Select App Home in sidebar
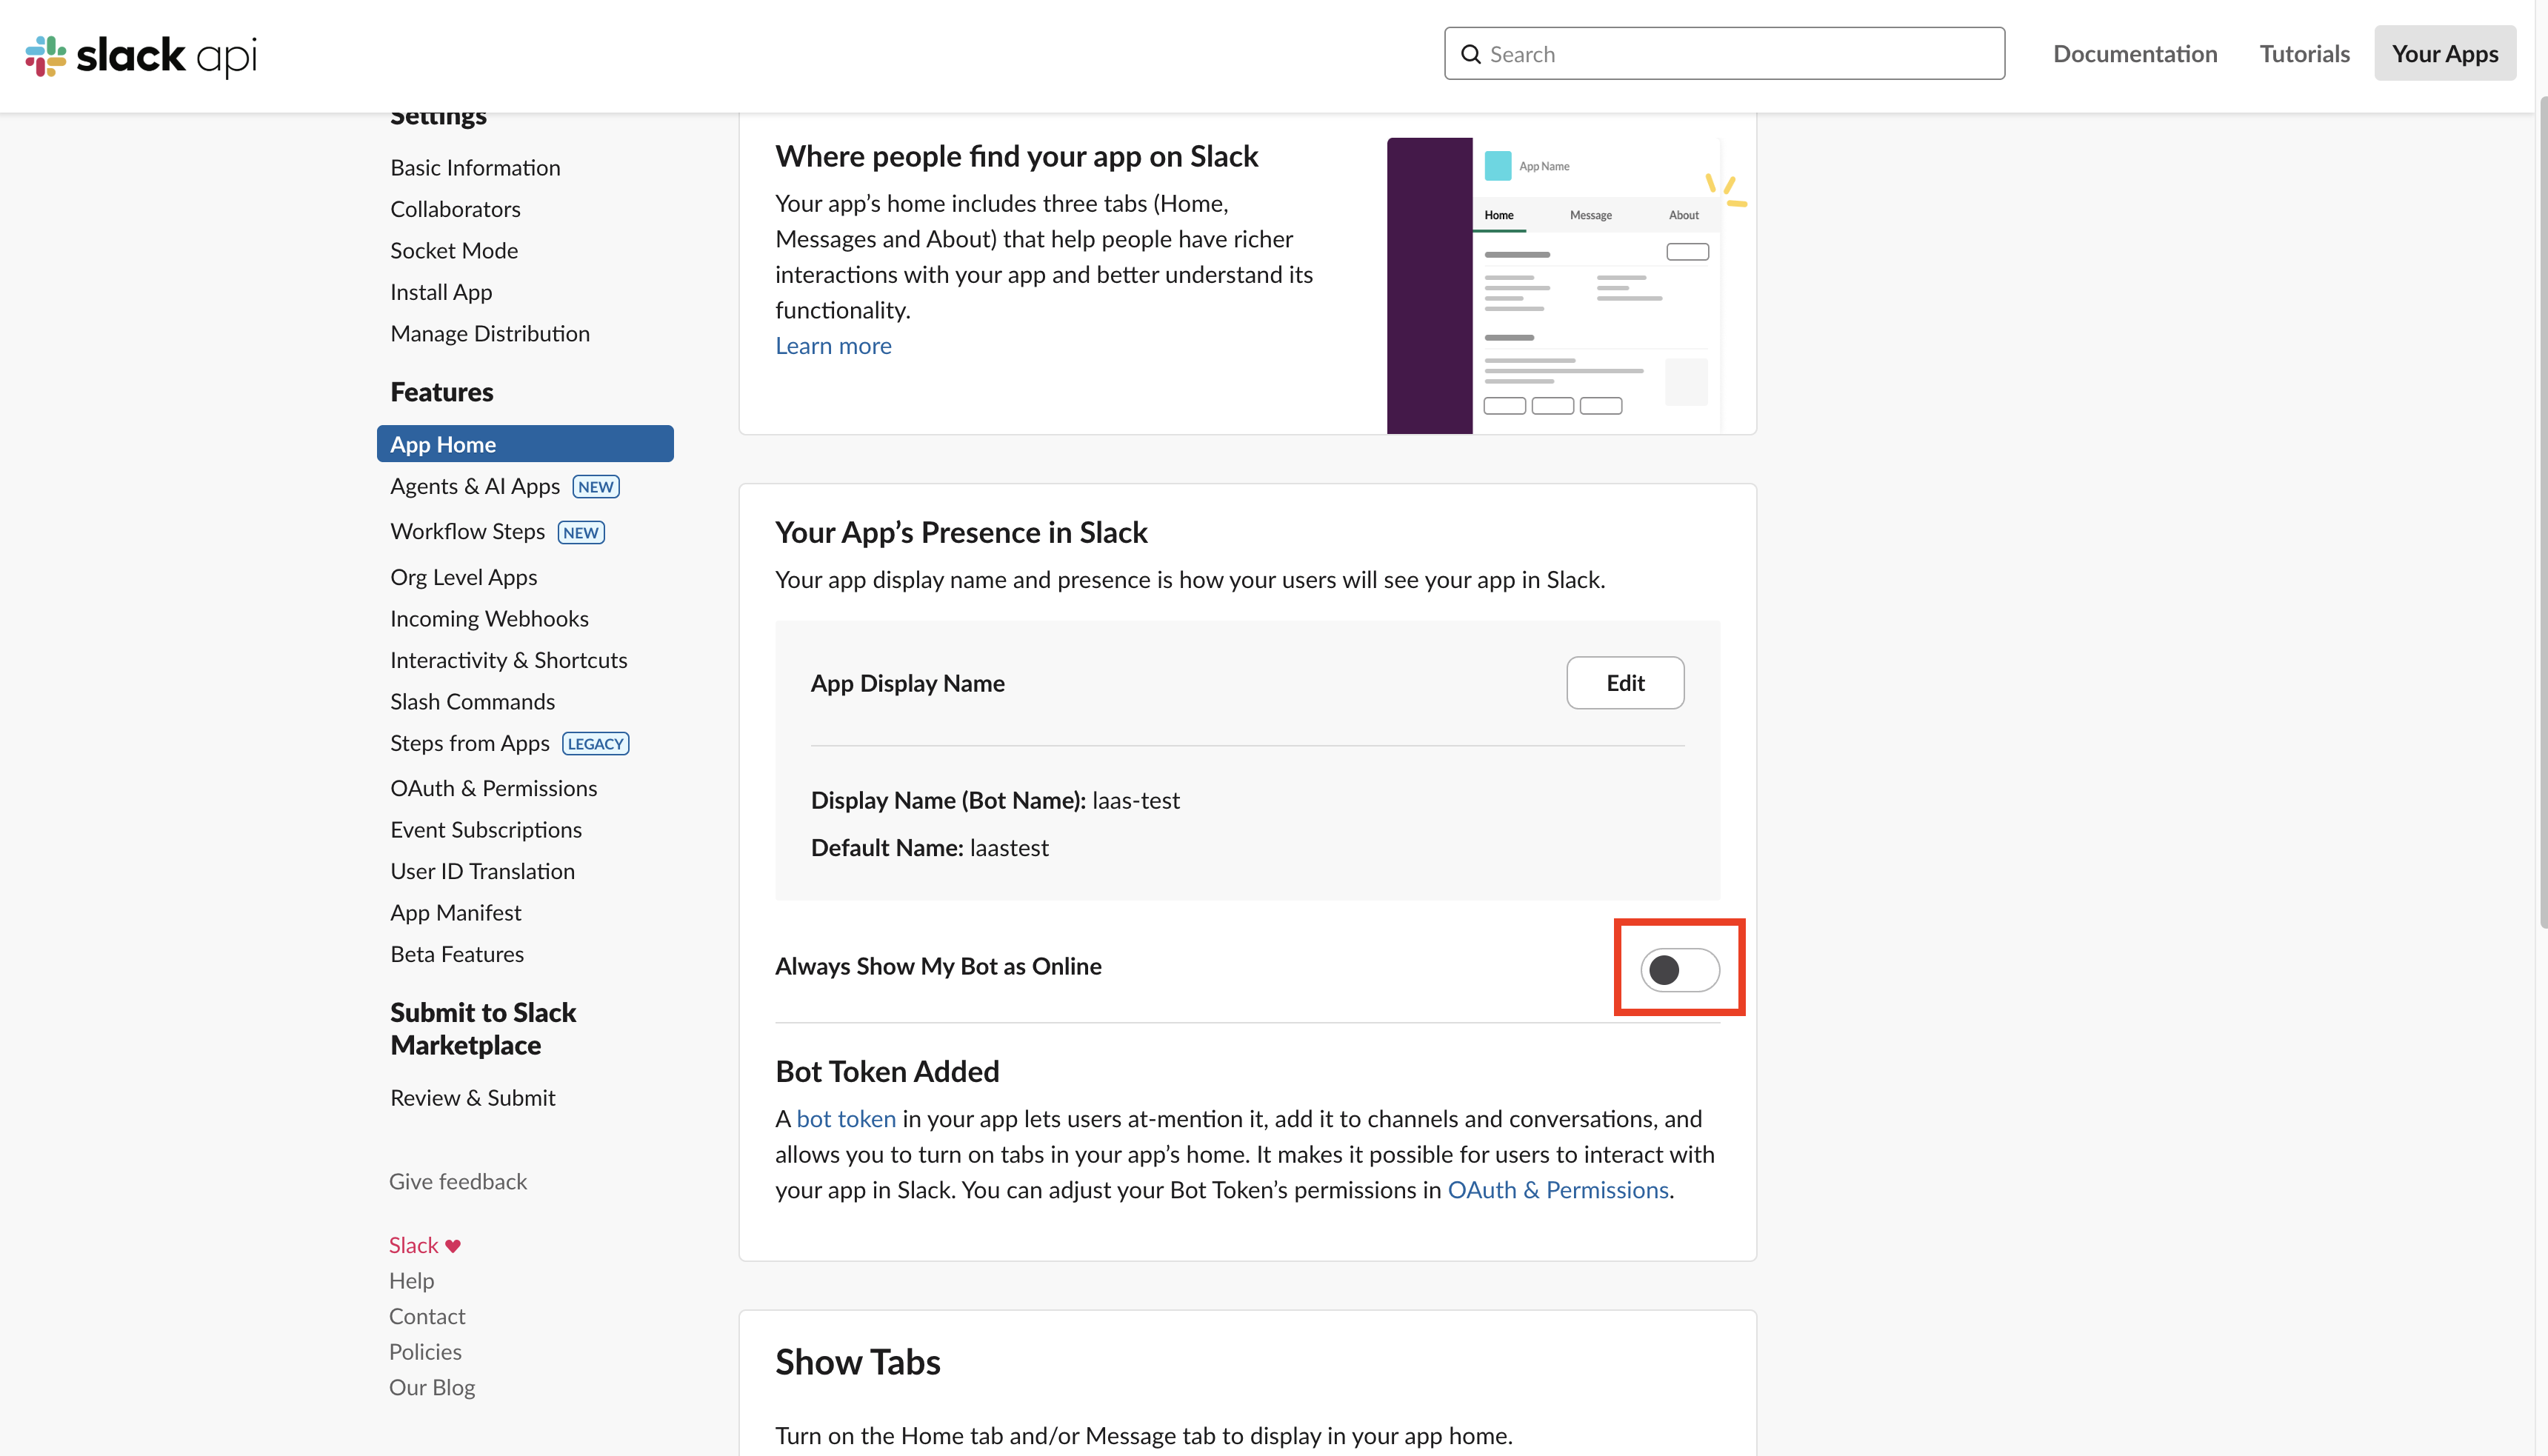 pos(525,444)
